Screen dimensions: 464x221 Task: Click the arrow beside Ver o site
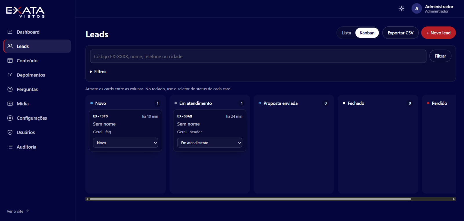click(x=27, y=211)
